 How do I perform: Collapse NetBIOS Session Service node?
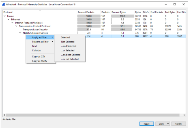click(20, 33)
